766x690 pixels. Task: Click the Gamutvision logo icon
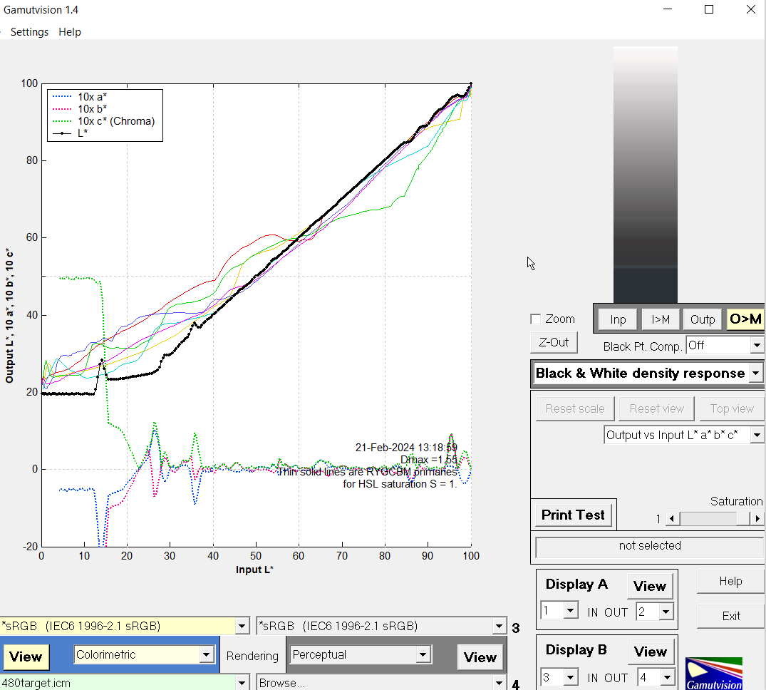pos(713,674)
